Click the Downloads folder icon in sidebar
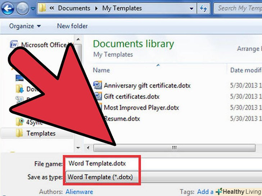Screen dimensions: 262x196 [20, 89]
